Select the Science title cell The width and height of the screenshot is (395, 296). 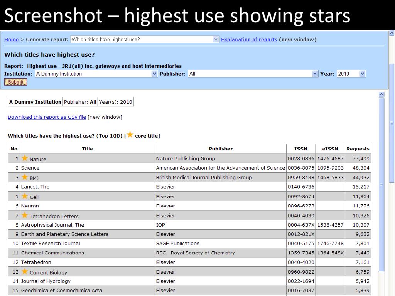tap(88, 168)
